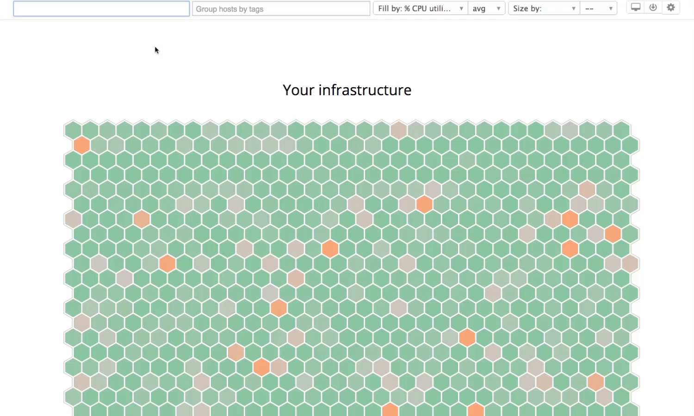The image size is (694, 416).
Task: Change the 'avg' aggregation dropdown
Action: pyautogui.click(x=486, y=8)
